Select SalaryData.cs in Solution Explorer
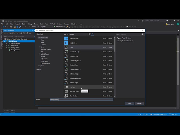Viewport: 180px width, 135px height. click(15, 48)
